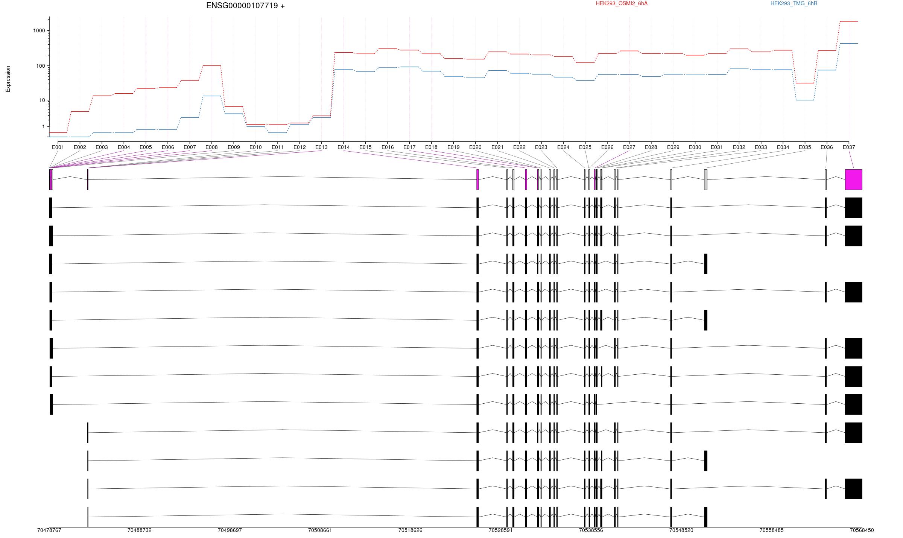Click red expression line segment above E037
Screen dimensions: 903x538
click(x=849, y=21)
